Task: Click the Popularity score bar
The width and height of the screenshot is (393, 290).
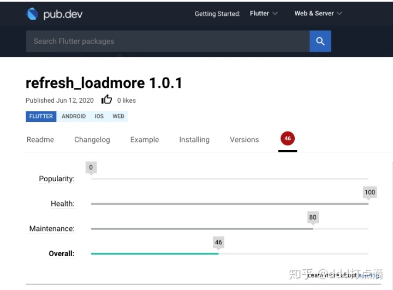Action: [x=230, y=179]
